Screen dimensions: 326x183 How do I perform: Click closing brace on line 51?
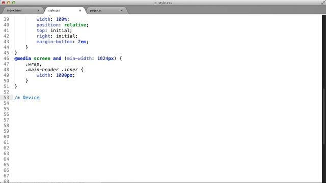click(x=16, y=86)
